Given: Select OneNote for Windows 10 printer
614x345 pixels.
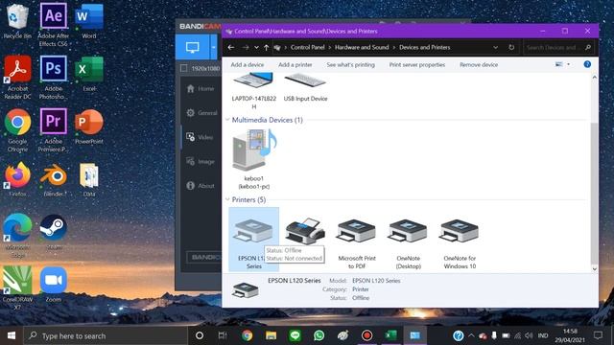Looking at the screenshot, I should click(x=460, y=243).
